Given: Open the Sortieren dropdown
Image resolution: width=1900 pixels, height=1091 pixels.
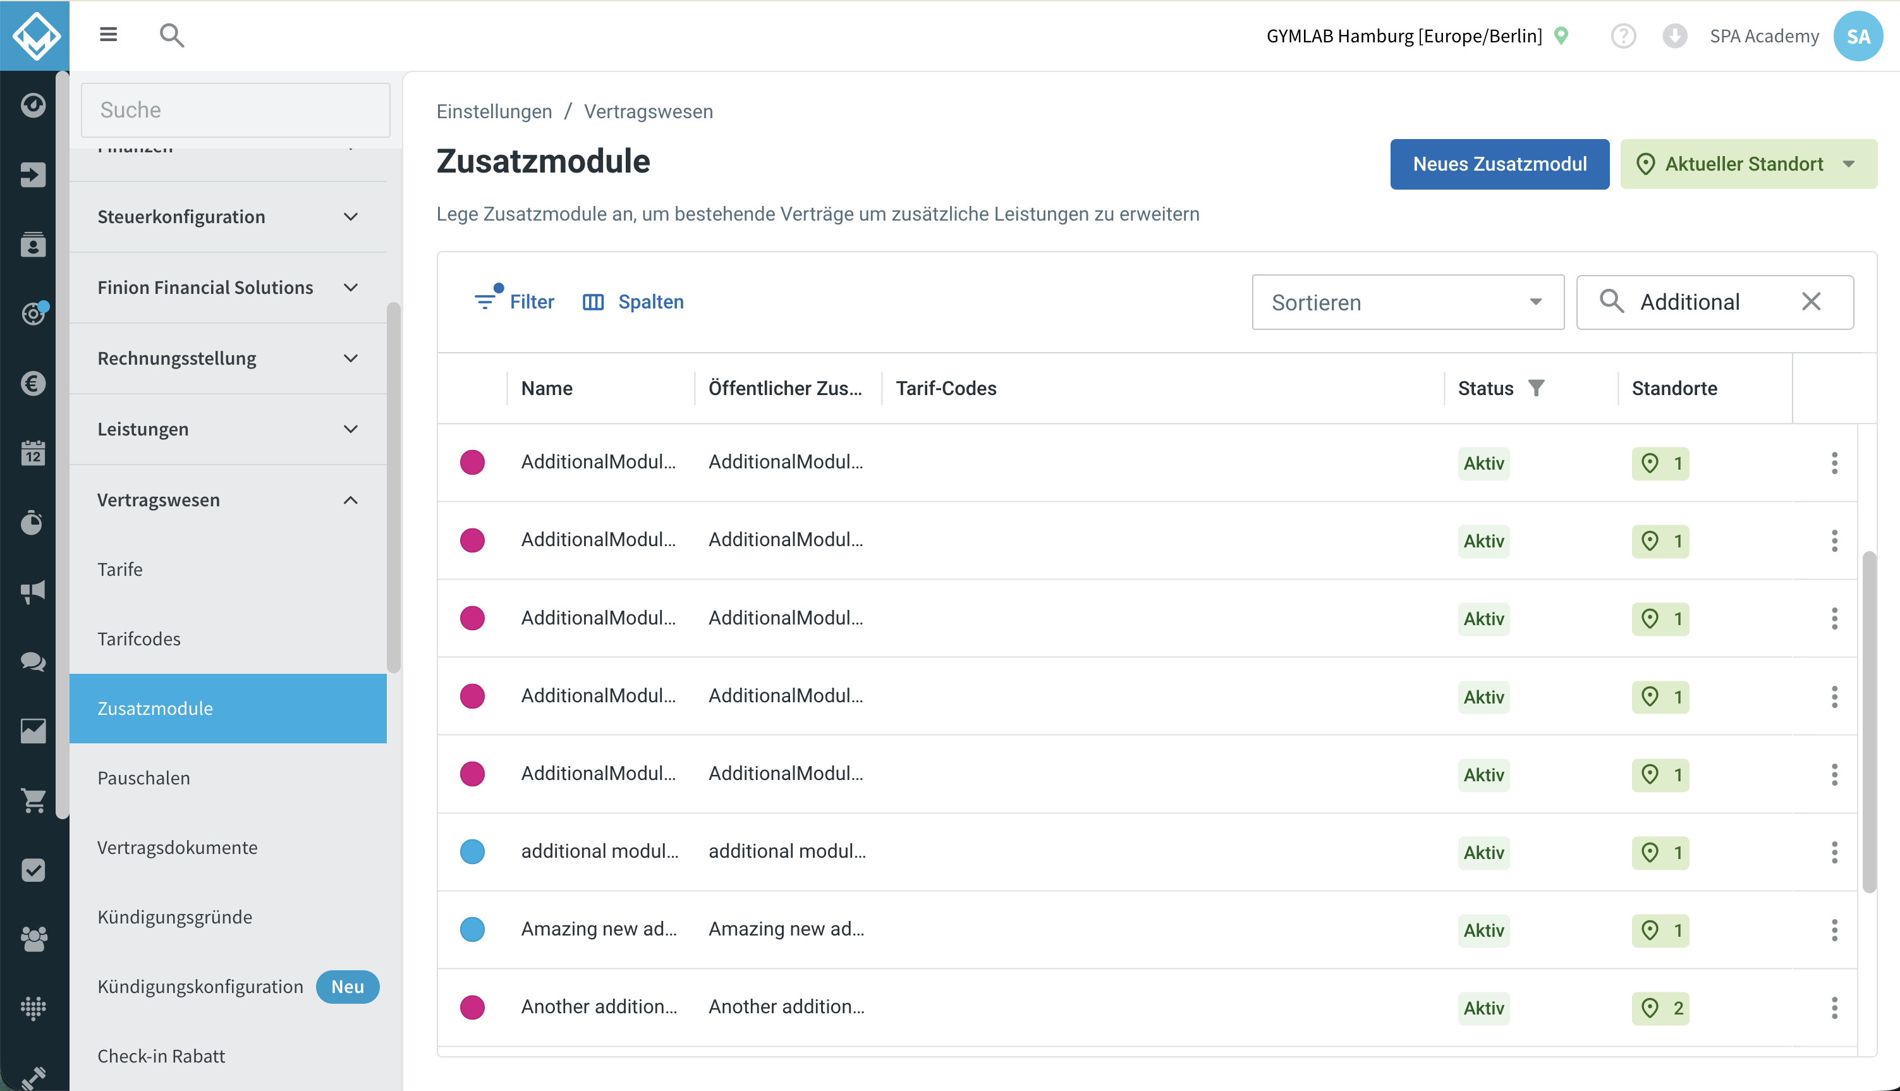Looking at the screenshot, I should point(1408,302).
